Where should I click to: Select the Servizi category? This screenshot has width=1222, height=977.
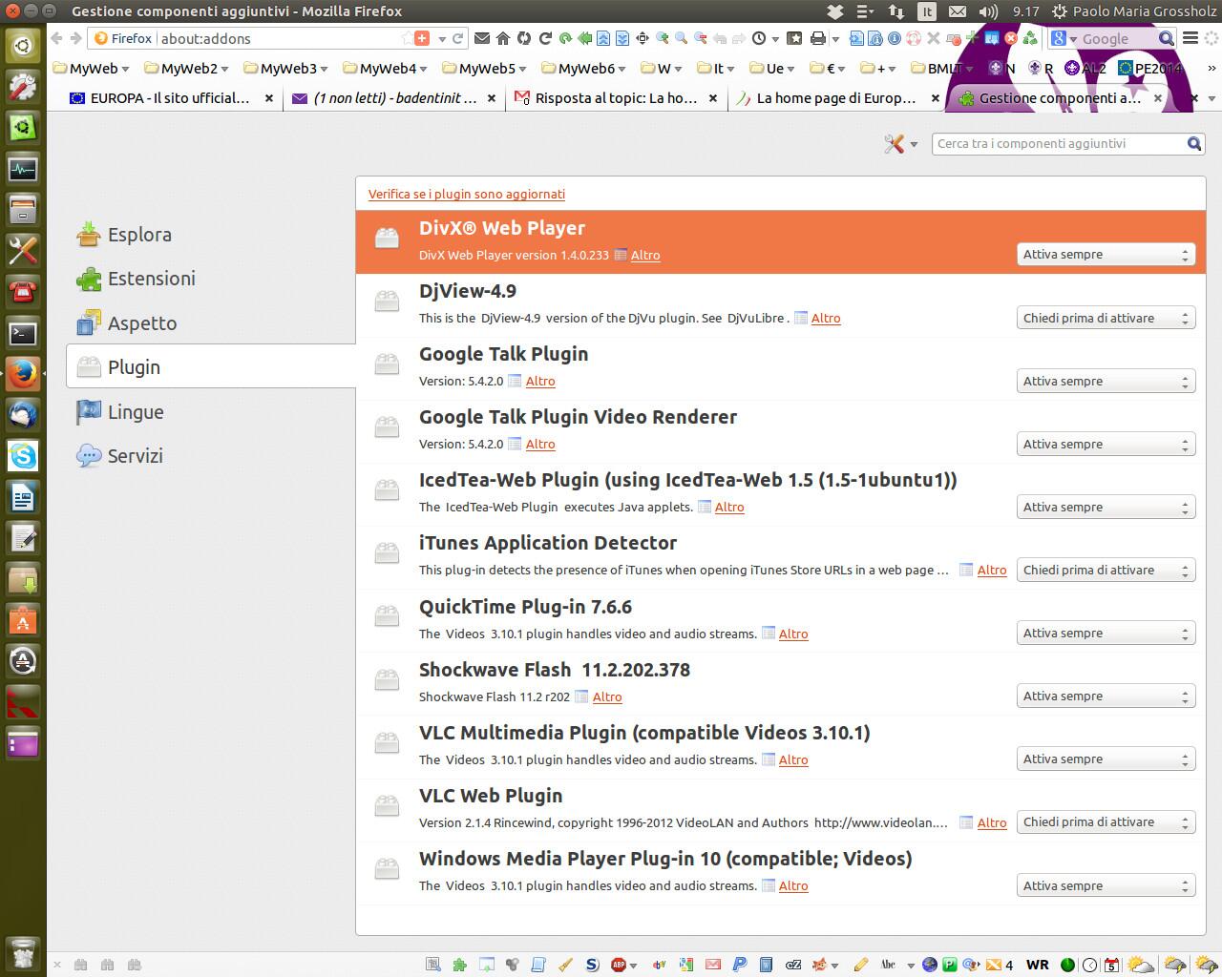pyautogui.click(x=211, y=456)
